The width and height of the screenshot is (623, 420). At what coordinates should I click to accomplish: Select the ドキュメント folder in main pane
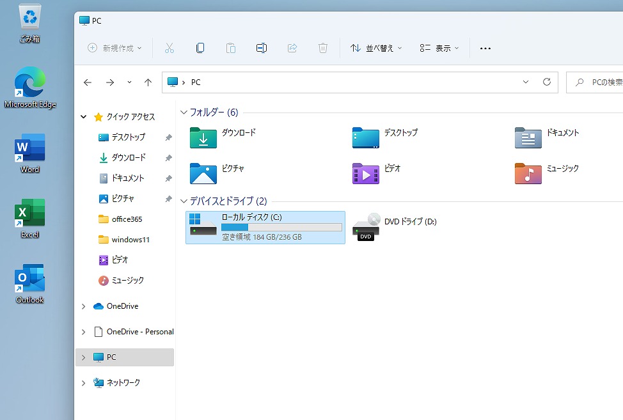click(547, 137)
